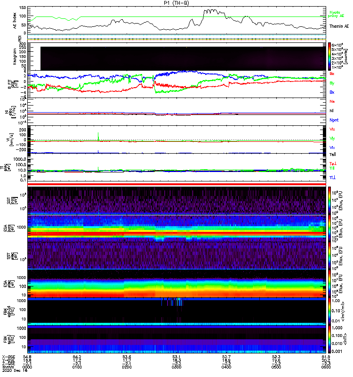This screenshot has width=353, height=377.
Task: Click the blue Vix legend label
Action: [x=332, y=148]
